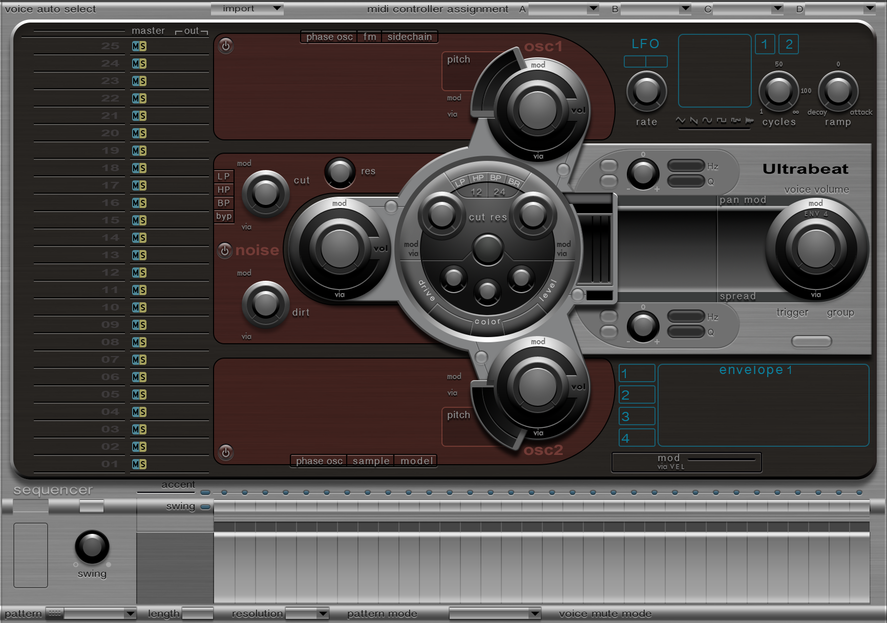
Task: Solo voice 01 with S button
Action: (142, 464)
